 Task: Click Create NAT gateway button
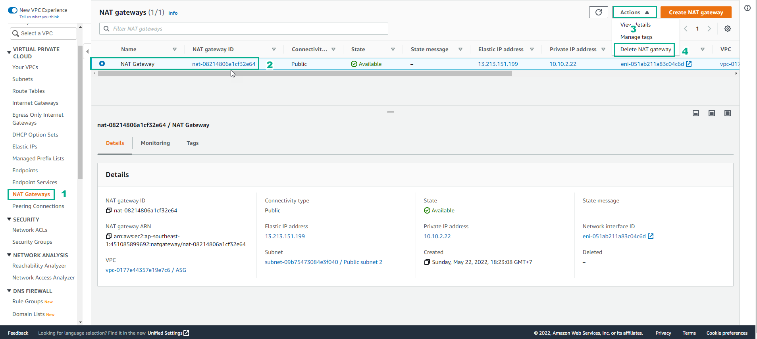click(x=696, y=12)
